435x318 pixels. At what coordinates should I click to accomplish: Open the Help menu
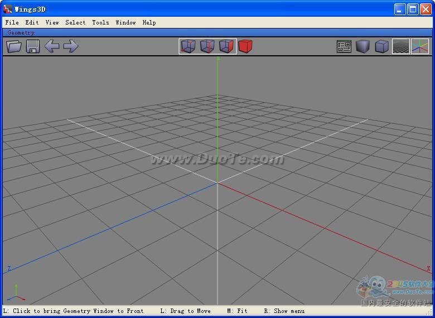coord(149,22)
